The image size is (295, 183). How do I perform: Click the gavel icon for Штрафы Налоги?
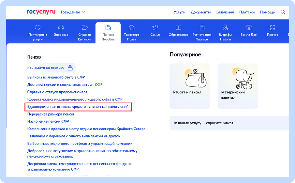pyautogui.click(x=225, y=28)
